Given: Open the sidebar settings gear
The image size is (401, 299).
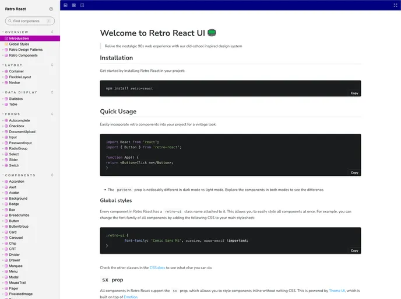Looking at the screenshot, I should coord(51,9).
